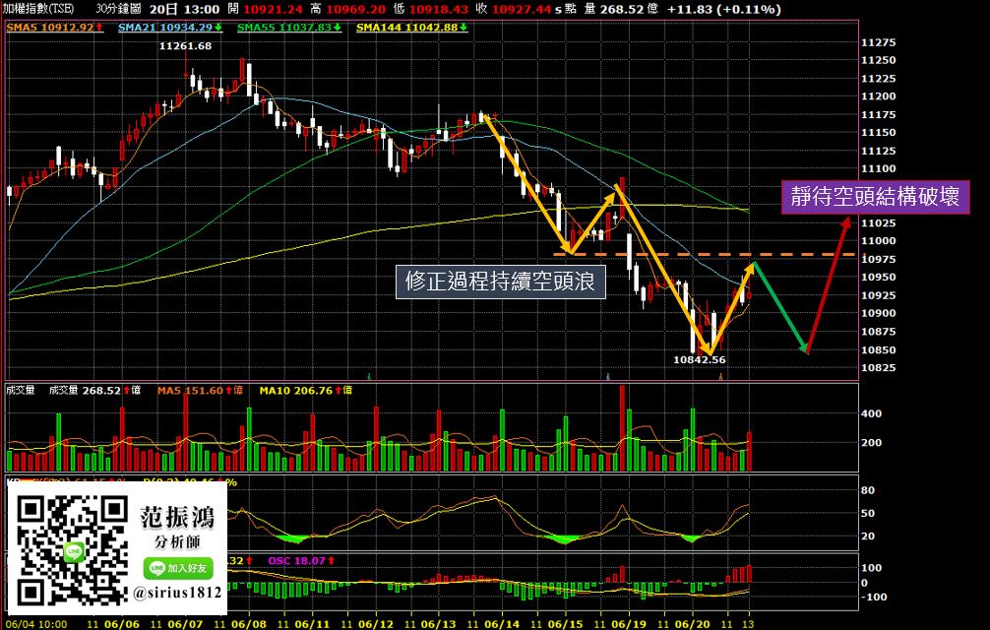Screen dimensions: 990x630
Task: Click the bottom price label 10842.56
Action: (x=699, y=360)
